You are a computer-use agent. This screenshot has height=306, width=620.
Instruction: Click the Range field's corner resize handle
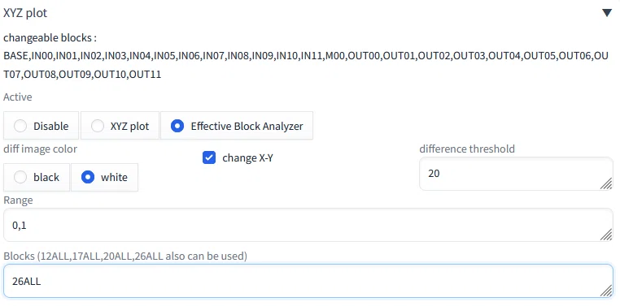pyautogui.click(x=606, y=235)
